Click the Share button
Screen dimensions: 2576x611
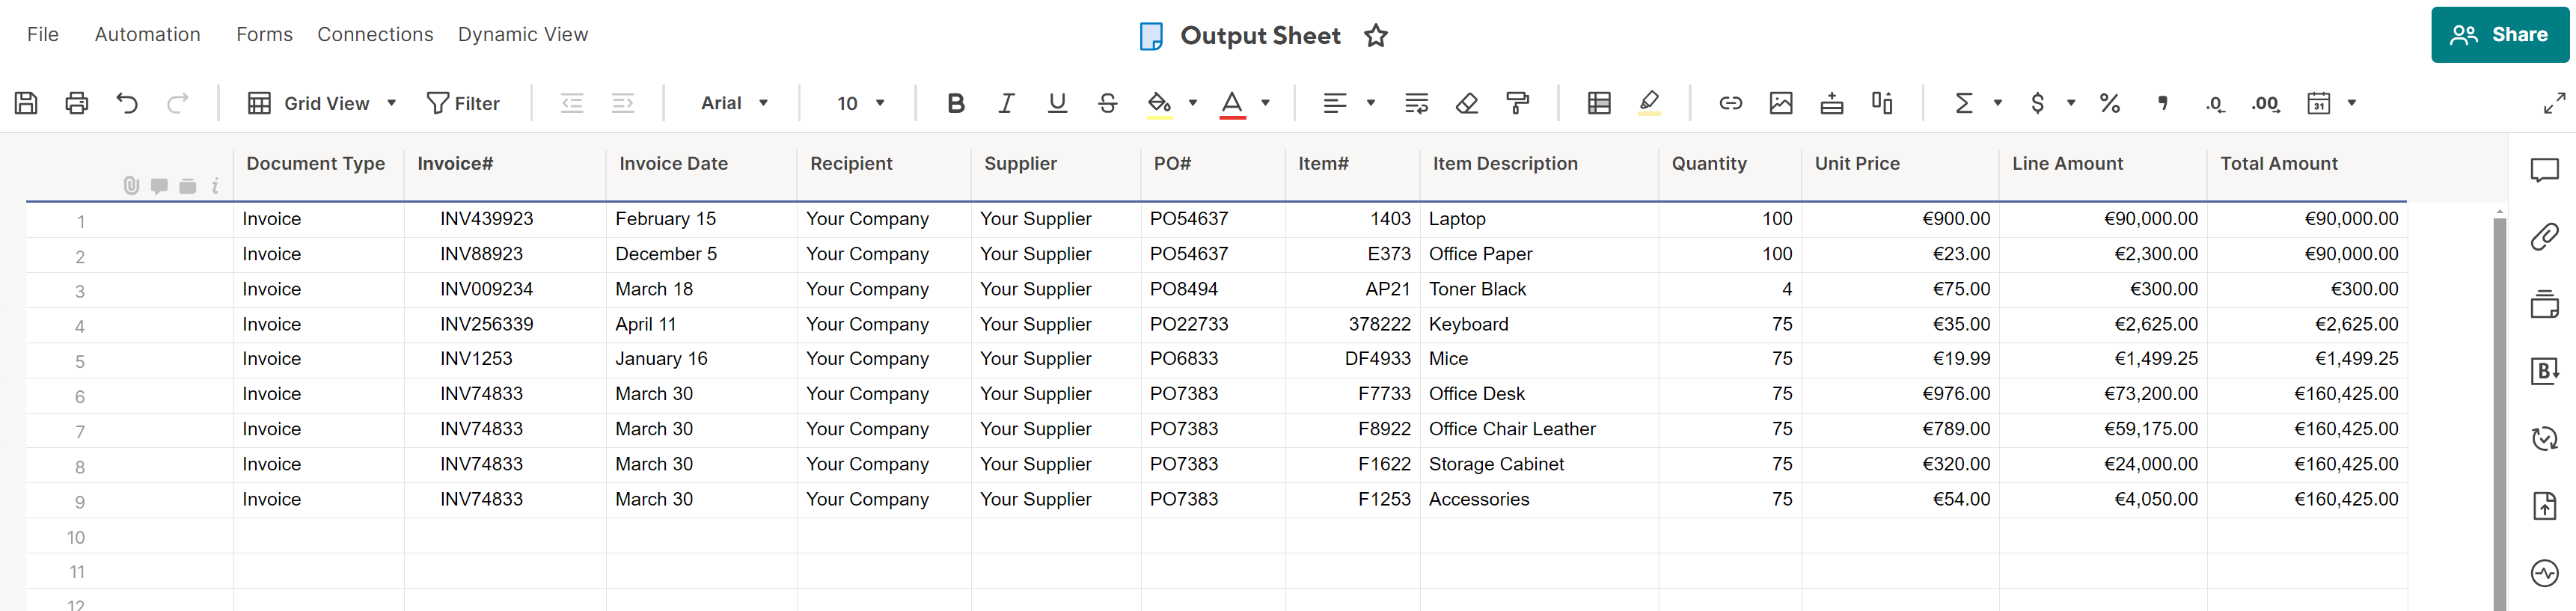(x=2499, y=35)
